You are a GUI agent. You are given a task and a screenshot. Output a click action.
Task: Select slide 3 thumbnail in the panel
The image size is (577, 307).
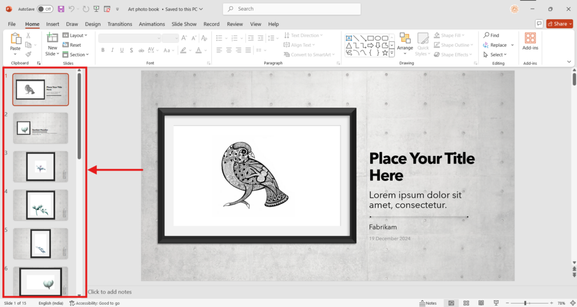(x=41, y=166)
